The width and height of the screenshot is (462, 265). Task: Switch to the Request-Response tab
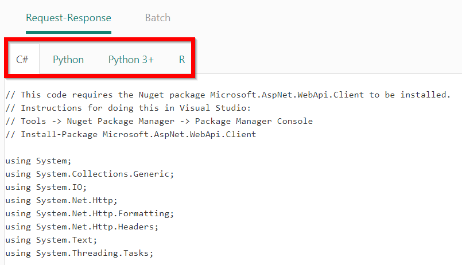[68, 18]
